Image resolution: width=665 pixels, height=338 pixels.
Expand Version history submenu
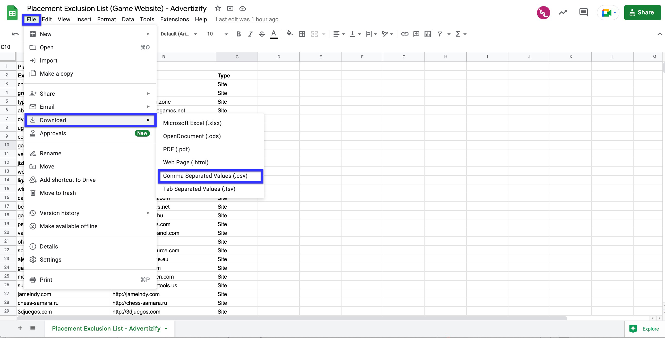pos(90,213)
